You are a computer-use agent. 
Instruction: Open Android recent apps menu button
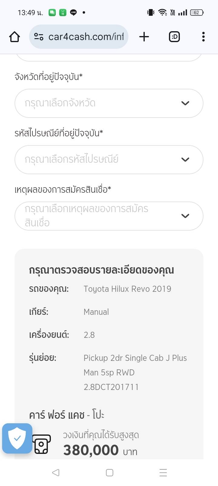(x=163, y=472)
